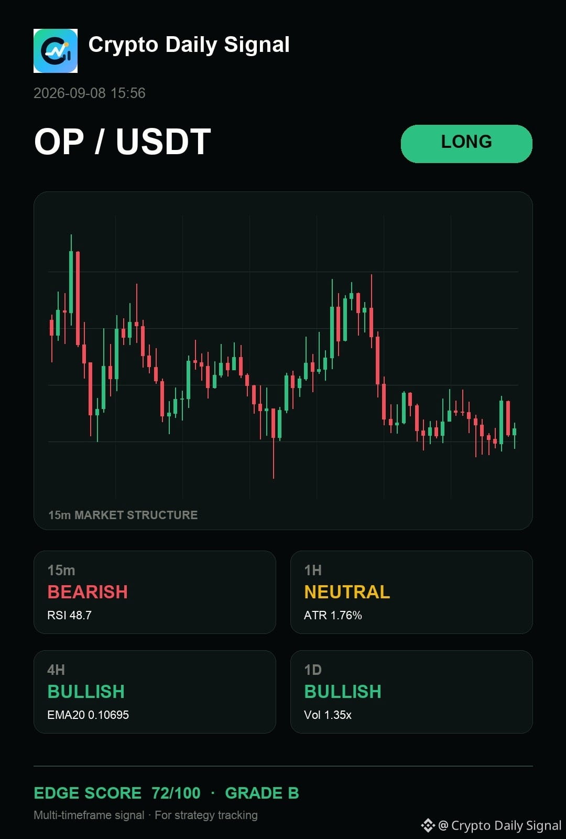Click the RSI 48.7 value
Screen dimensions: 566x839
(x=69, y=615)
